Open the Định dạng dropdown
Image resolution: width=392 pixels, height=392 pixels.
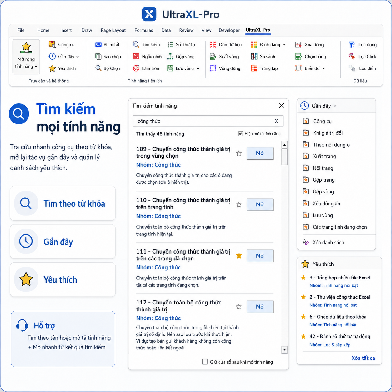(268, 44)
